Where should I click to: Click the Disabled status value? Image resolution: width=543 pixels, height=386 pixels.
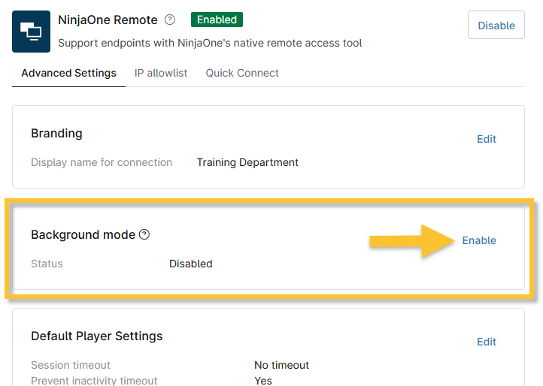point(190,264)
